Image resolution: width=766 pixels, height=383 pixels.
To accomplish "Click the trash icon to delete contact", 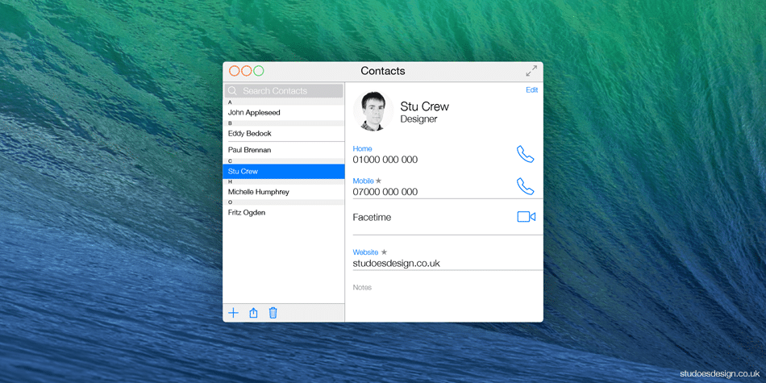I will point(273,313).
